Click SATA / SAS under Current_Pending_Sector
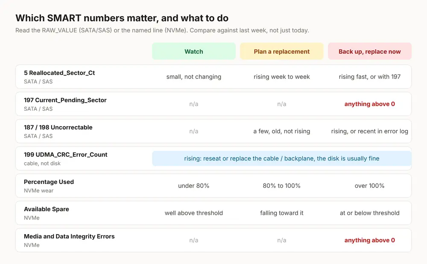 click(38, 109)
